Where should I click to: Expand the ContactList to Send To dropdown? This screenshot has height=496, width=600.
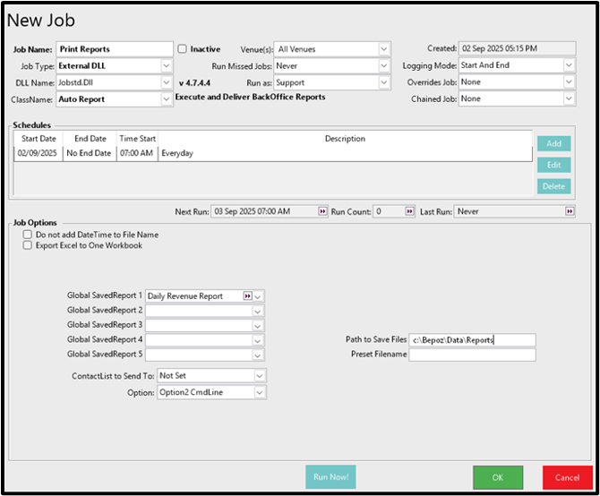[258, 376]
